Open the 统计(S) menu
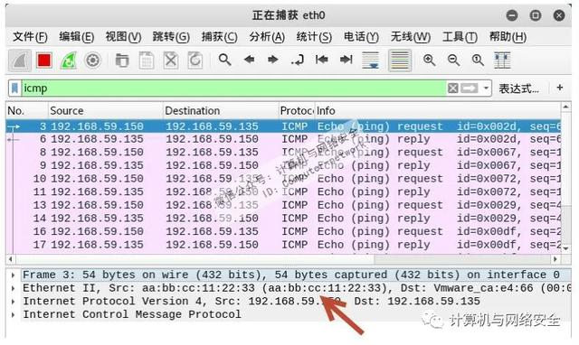 pyautogui.click(x=314, y=37)
